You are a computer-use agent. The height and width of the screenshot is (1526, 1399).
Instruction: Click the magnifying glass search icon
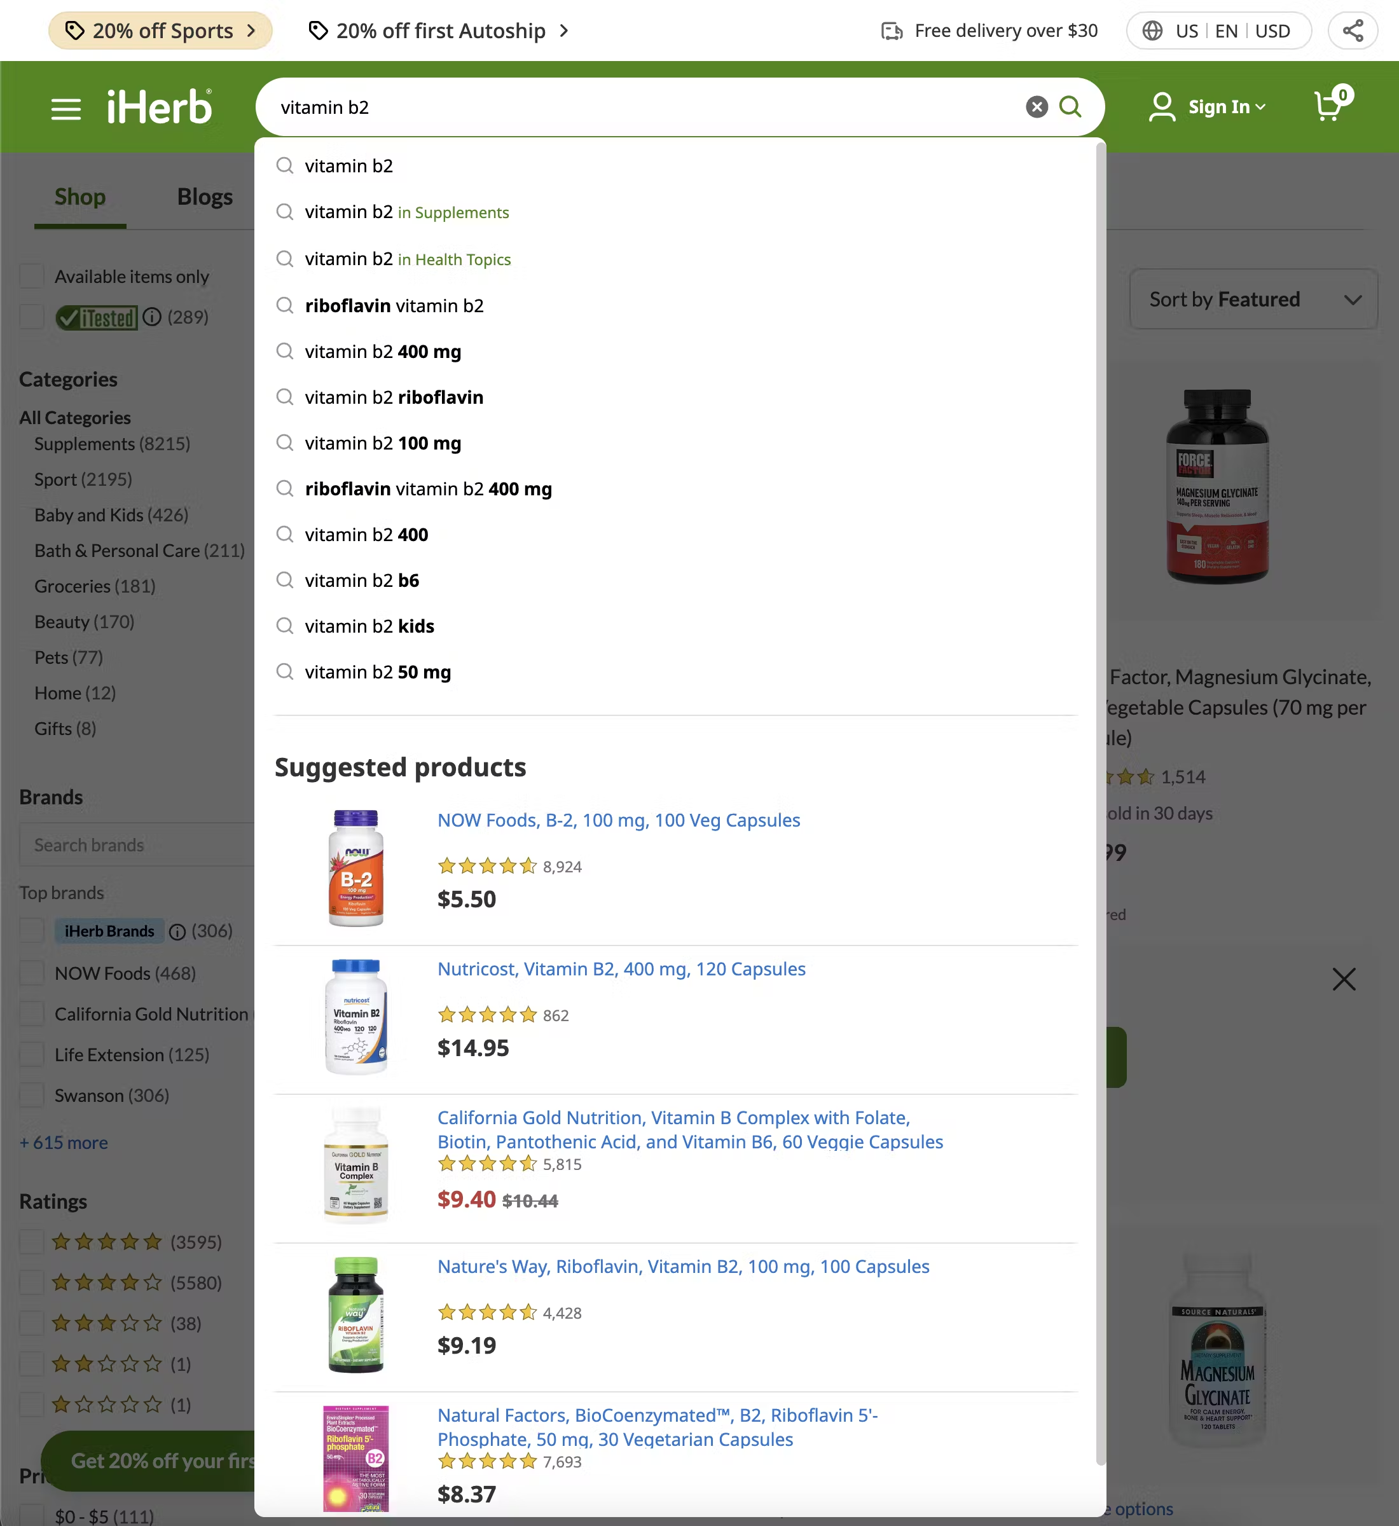tap(1070, 107)
